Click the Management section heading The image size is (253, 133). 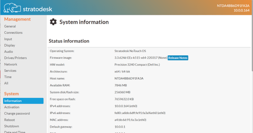pyautogui.click(x=17, y=19)
